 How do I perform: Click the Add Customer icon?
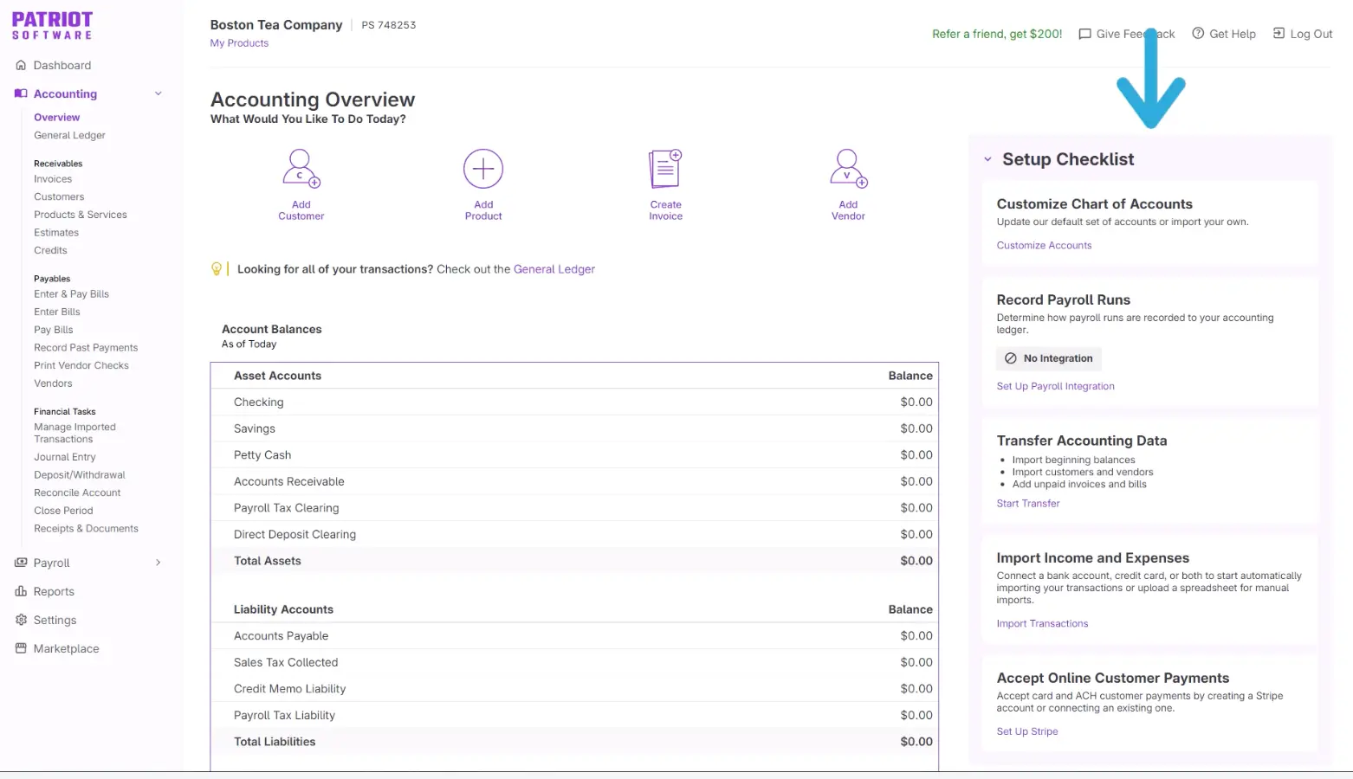point(301,169)
